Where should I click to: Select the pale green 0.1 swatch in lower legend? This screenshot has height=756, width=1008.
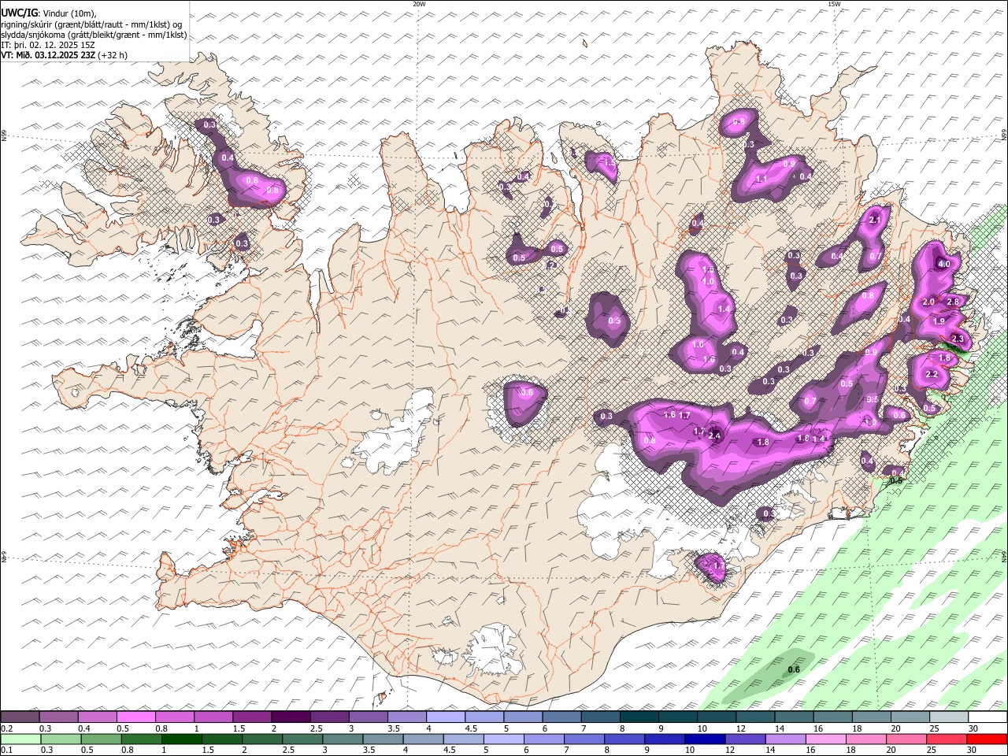(x=20, y=739)
